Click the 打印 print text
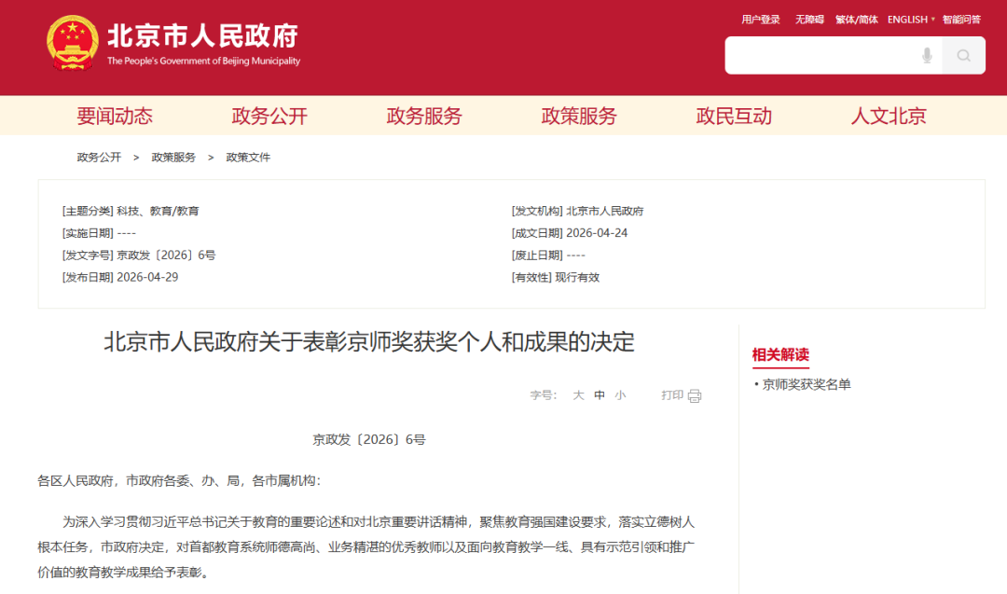The height and width of the screenshot is (594, 1007). pos(672,395)
